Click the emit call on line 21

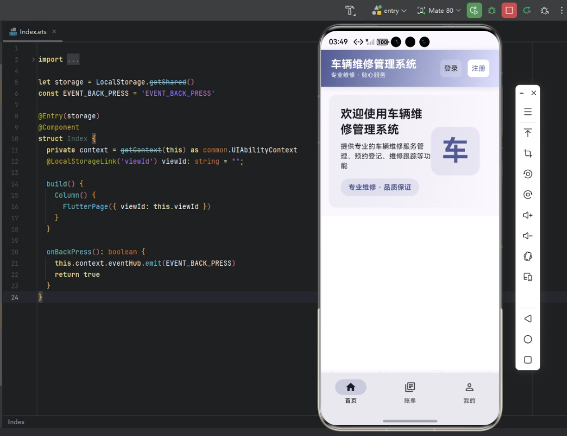point(153,263)
